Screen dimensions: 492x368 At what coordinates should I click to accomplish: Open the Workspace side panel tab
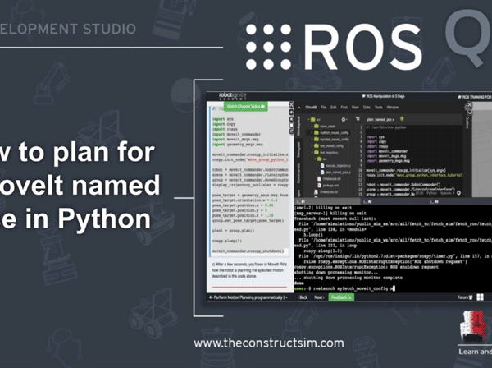coord(298,126)
